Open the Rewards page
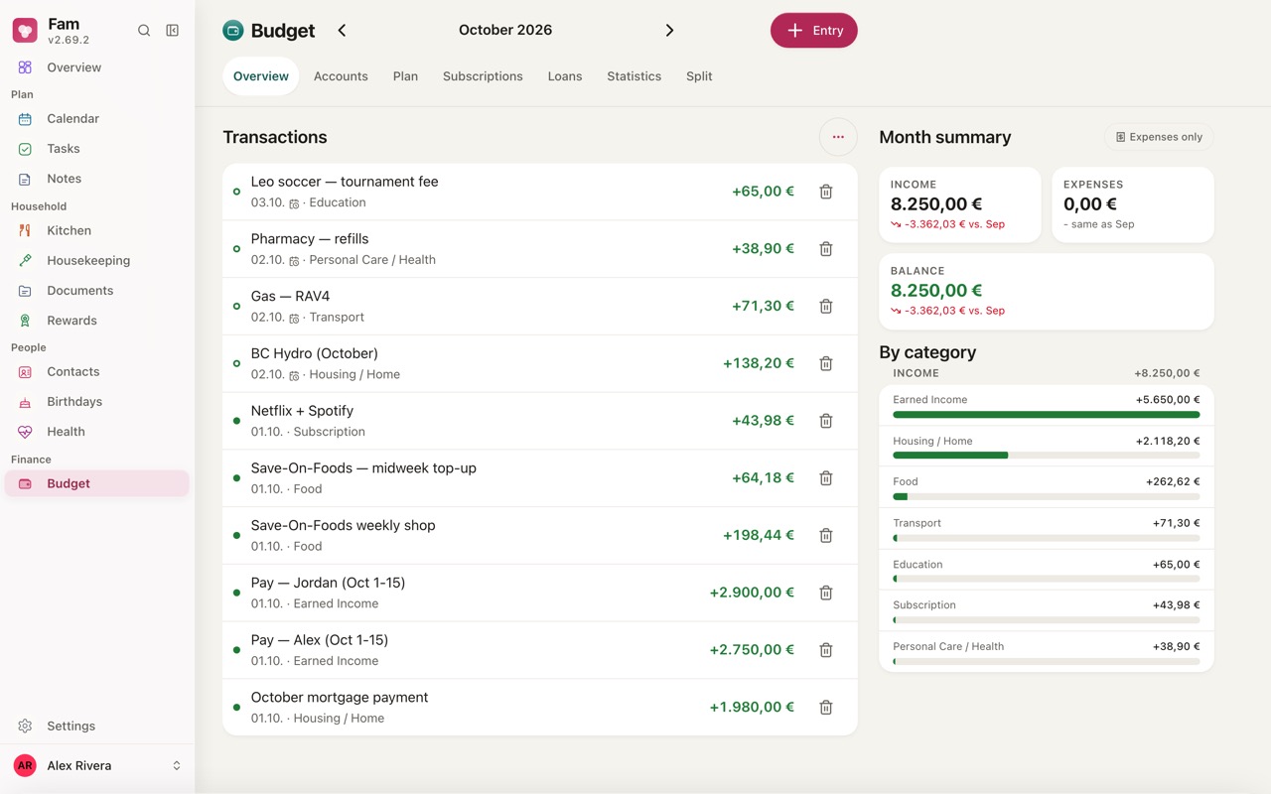Viewport: 1271px width, 794px height. coord(97,321)
